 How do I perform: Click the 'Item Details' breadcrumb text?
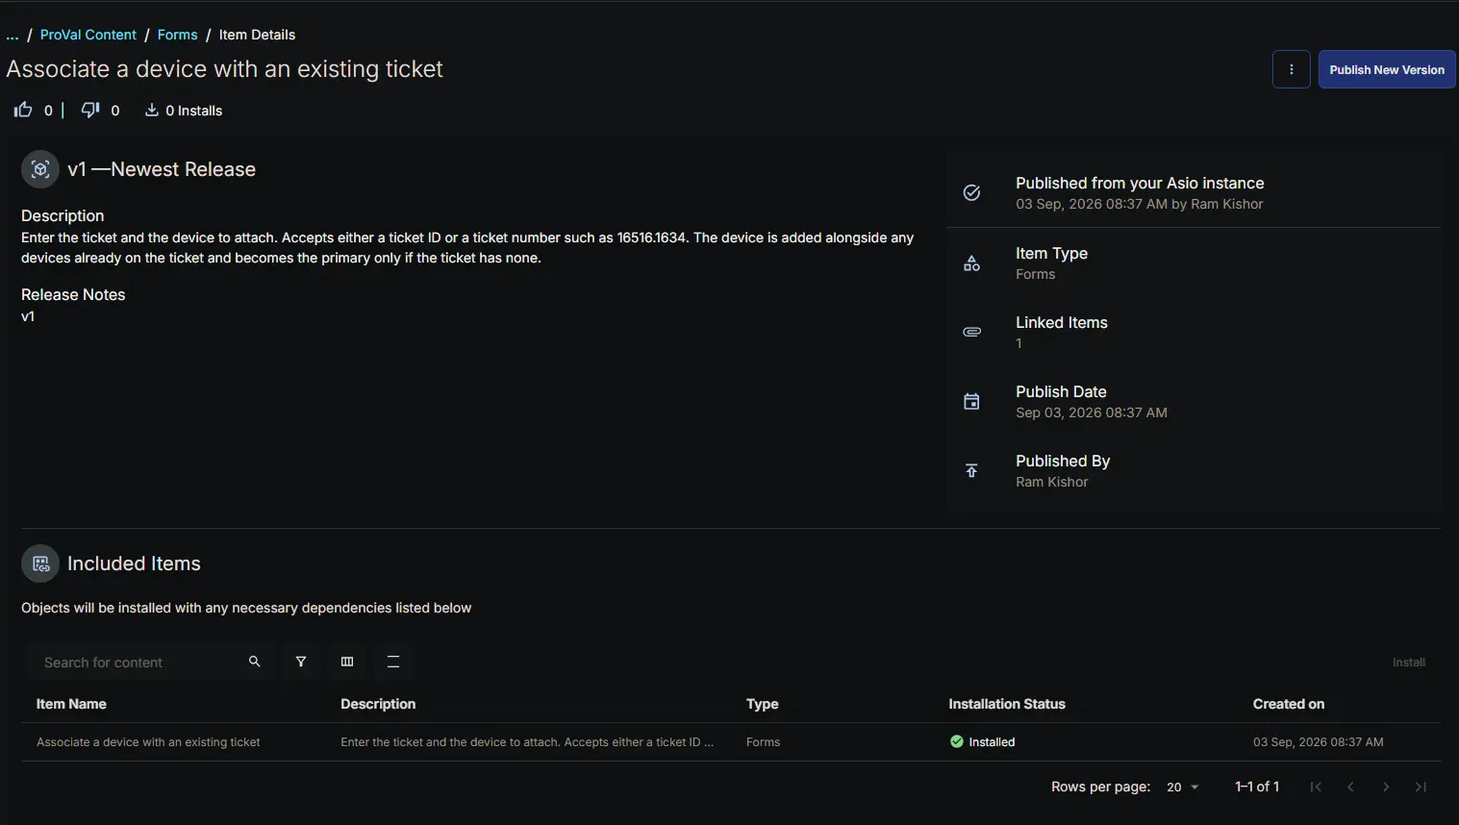pyautogui.click(x=257, y=35)
